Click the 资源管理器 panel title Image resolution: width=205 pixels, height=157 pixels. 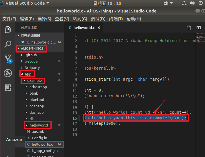coord(29,27)
